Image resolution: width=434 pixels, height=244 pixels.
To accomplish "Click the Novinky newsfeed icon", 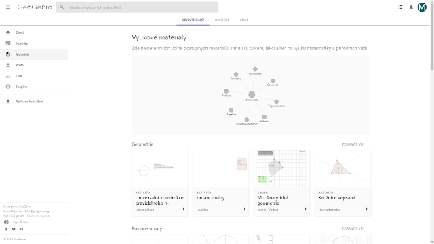I will coord(8,43).
